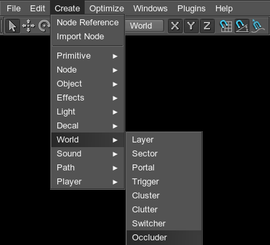Activate the rotate tool icon
The height and width of the screenshot is (245, 270).
(44, 26)
